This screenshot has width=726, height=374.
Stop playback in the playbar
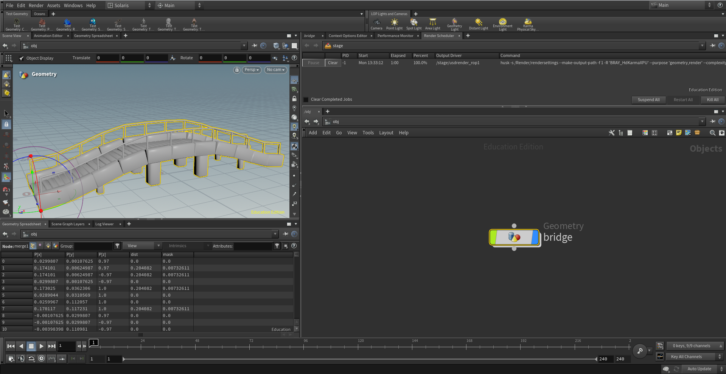click(31, 346)
